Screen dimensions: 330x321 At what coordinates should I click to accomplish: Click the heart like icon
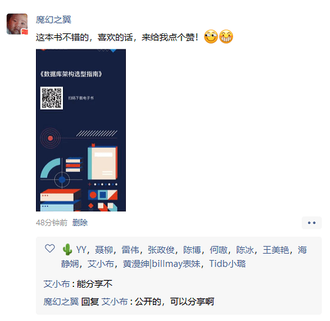point(50,248)
